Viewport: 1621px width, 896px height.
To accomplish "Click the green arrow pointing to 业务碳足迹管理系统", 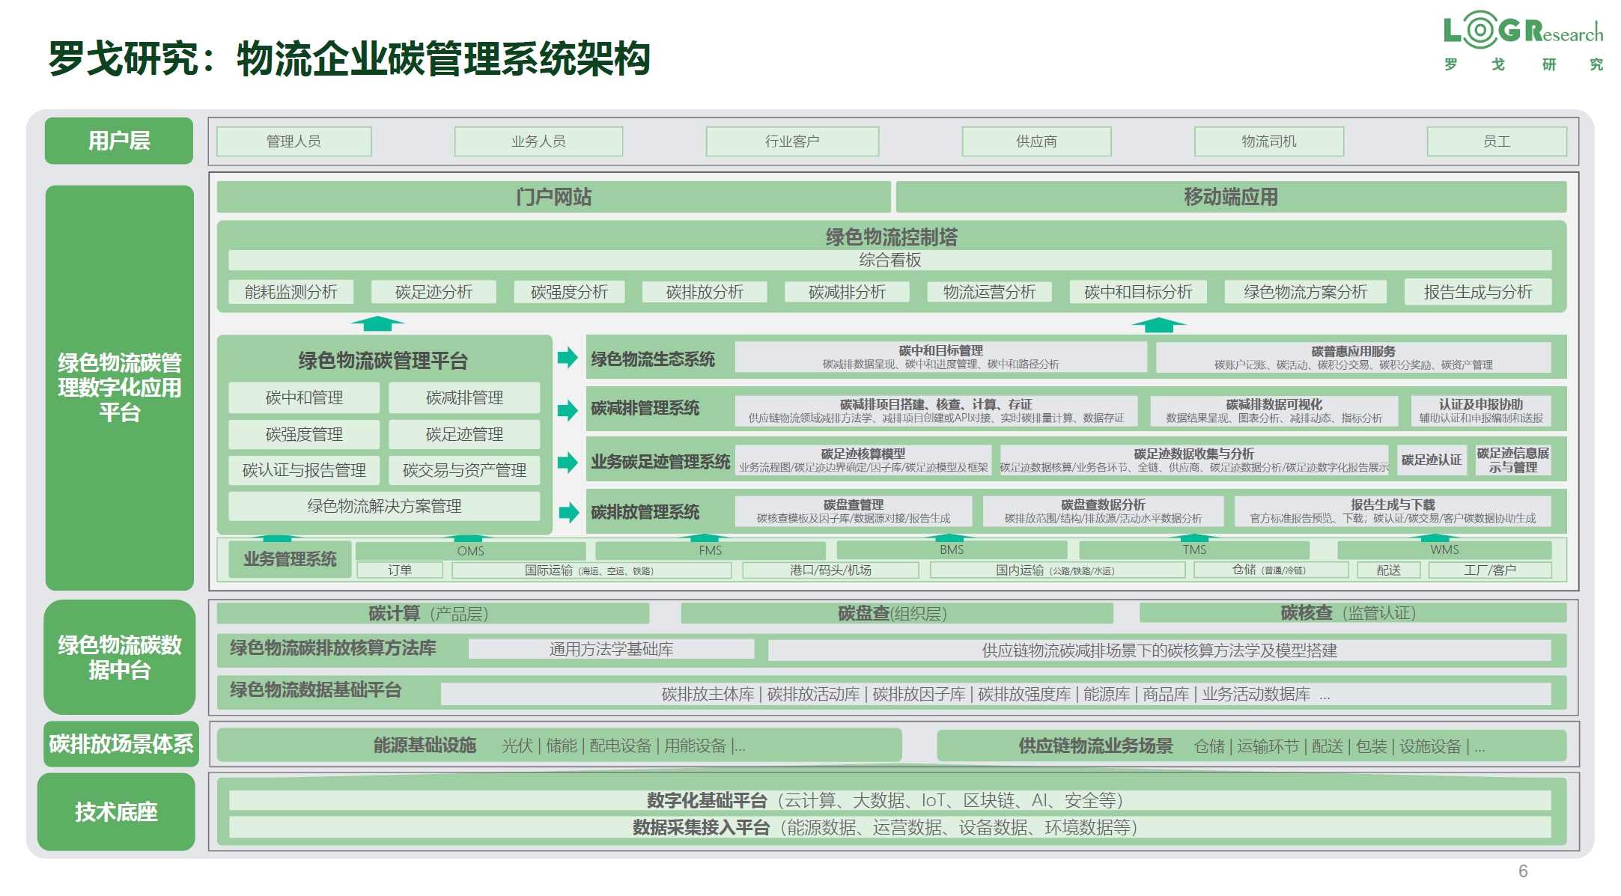I will coord(568,462).
